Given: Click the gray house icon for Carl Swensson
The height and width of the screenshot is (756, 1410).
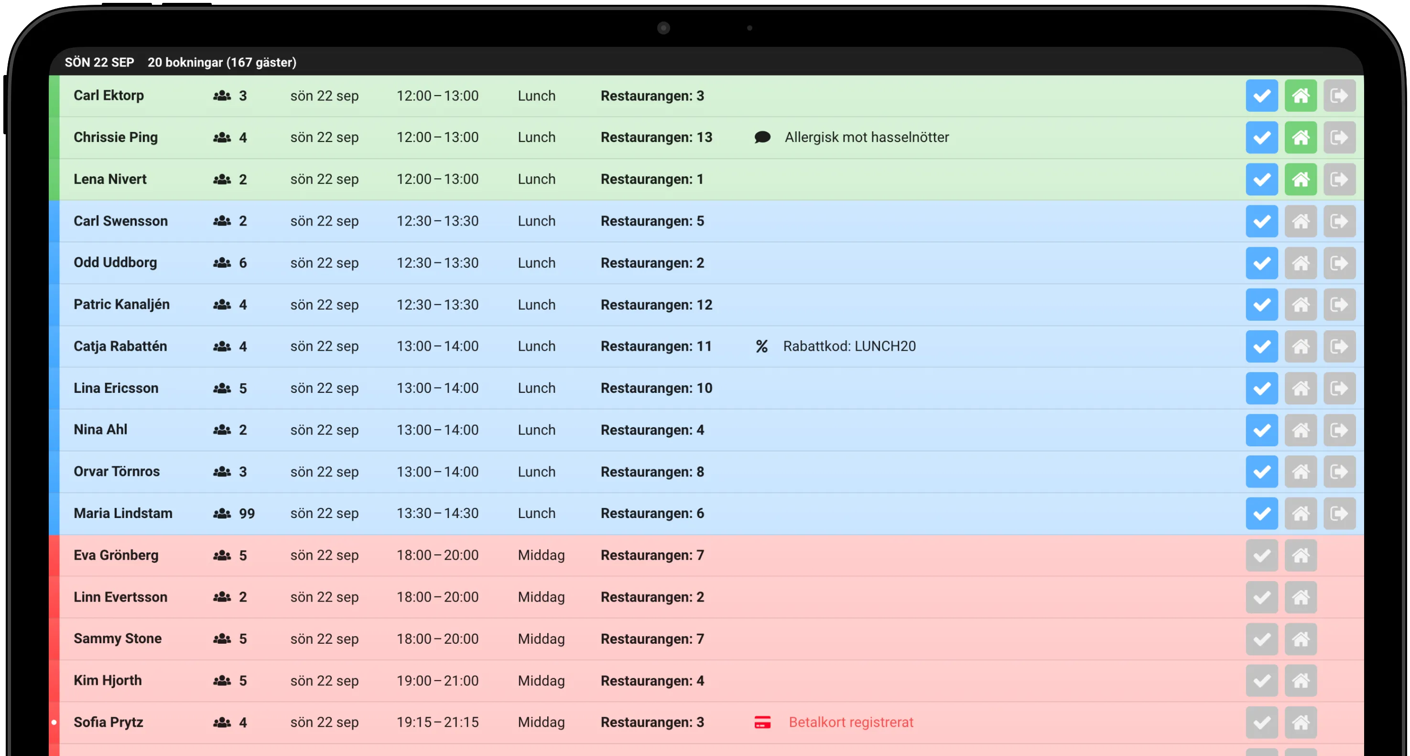Looking at the screenshot, I should coord(1301,221).
